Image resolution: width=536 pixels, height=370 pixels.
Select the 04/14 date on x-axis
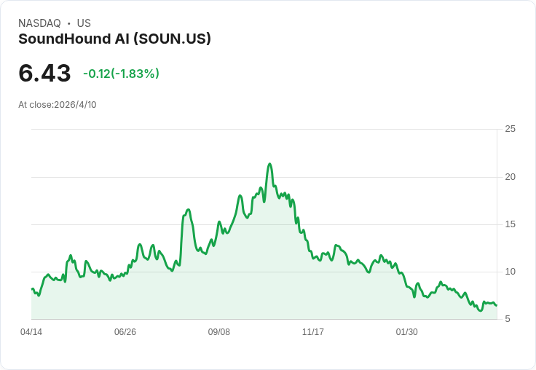point(31,332)
